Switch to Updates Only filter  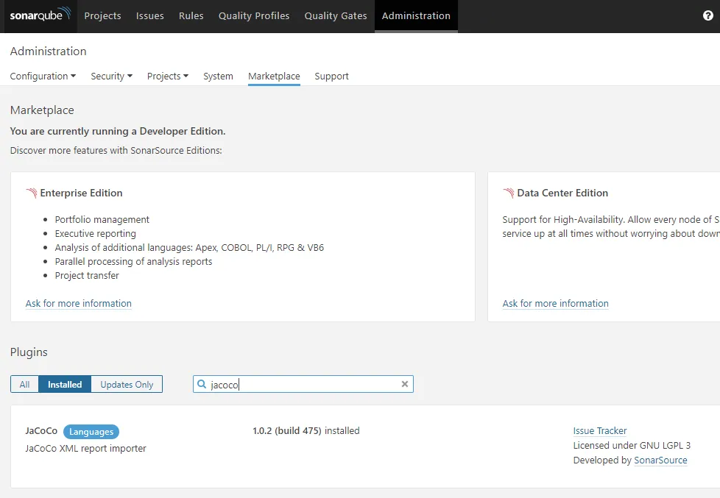(x=127, y=384)
